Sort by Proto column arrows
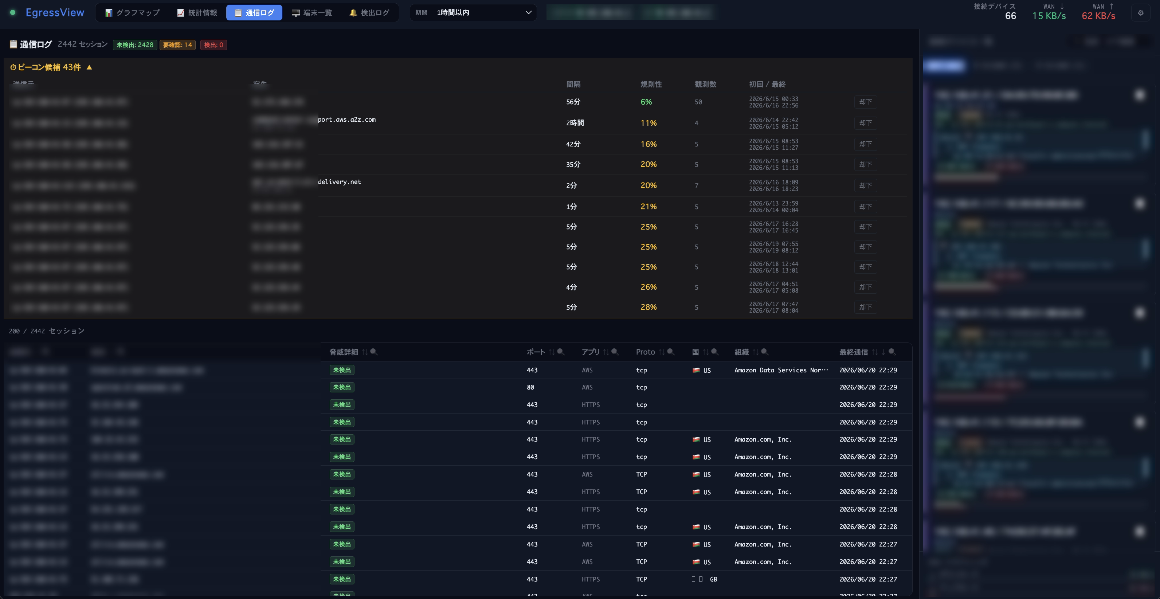The image size is (1160, 599). coord(662,352)
